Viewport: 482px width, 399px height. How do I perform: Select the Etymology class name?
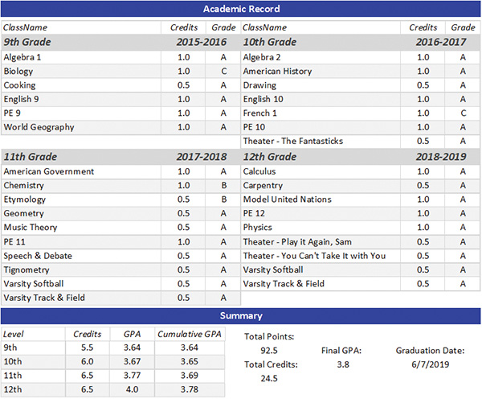pos(25,199)
